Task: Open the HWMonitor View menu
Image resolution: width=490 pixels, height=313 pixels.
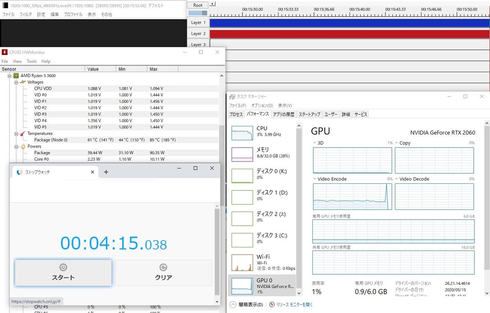Action: tap(17, 61)
